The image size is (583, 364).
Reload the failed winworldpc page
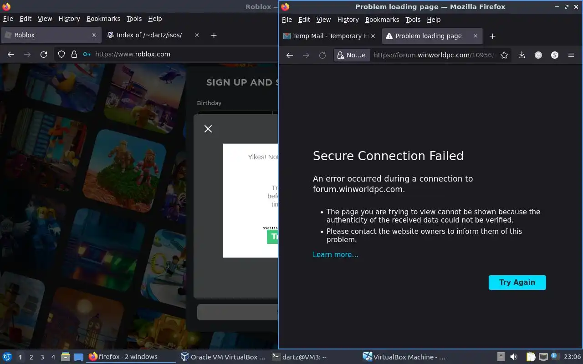point(322,55)
